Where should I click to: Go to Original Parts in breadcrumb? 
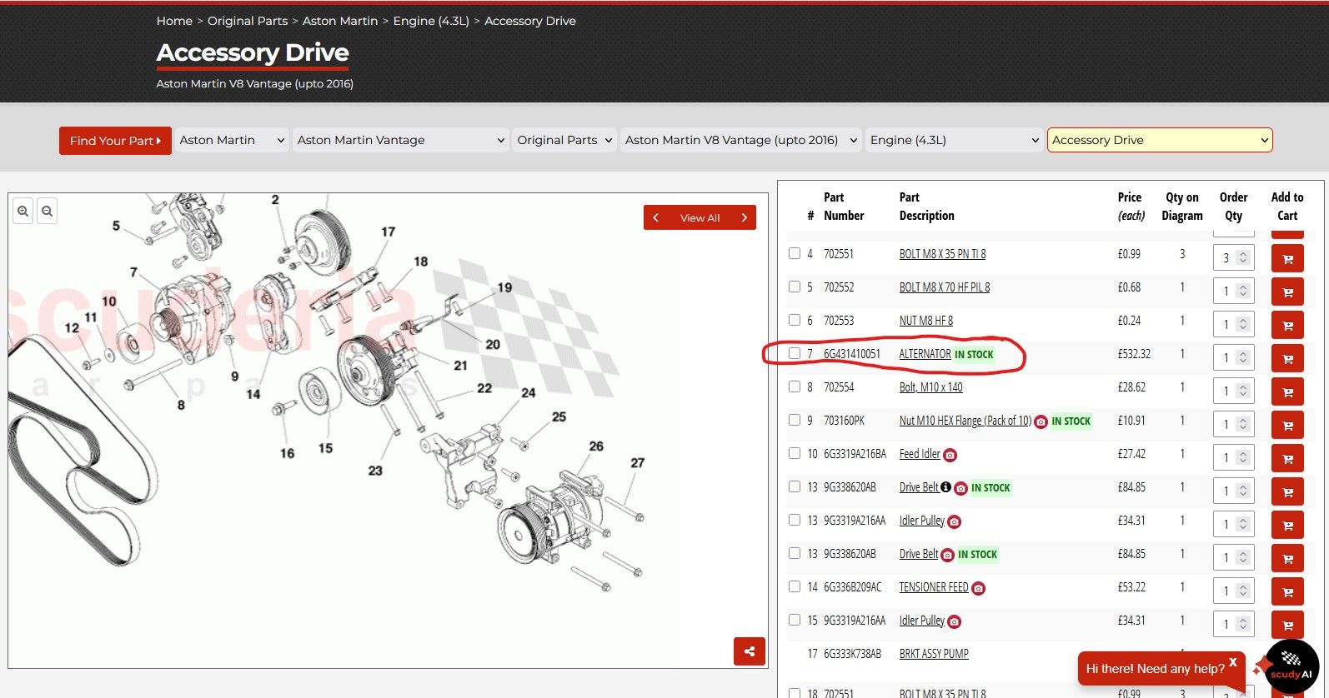(x=247, y=21)
